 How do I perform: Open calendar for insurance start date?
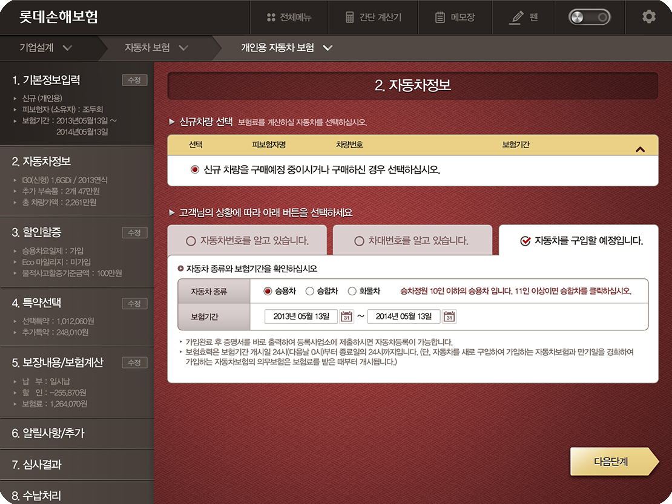pos(346,316)
